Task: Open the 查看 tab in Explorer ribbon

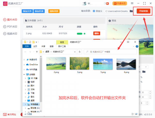Action: tap(51, 46)
